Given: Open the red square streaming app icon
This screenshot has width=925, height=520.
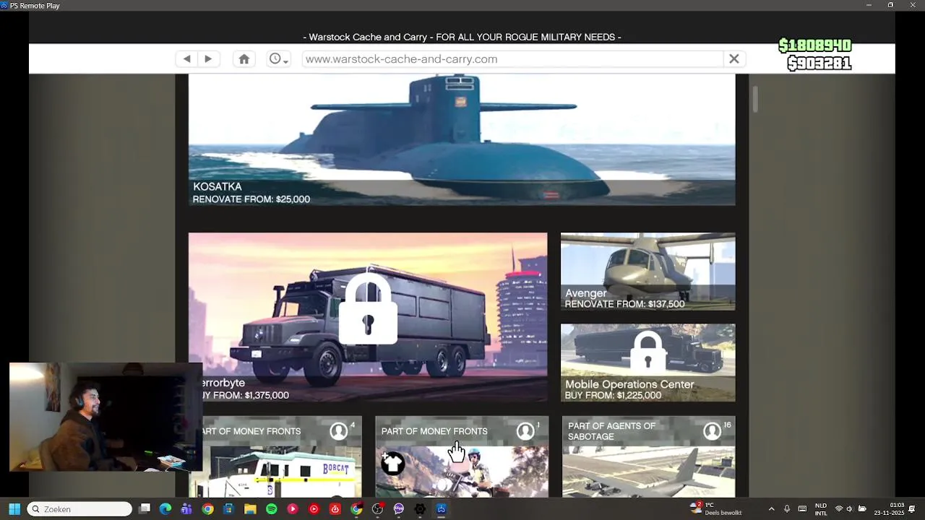Looking at the screenshot, I should (x=335, y=509).
